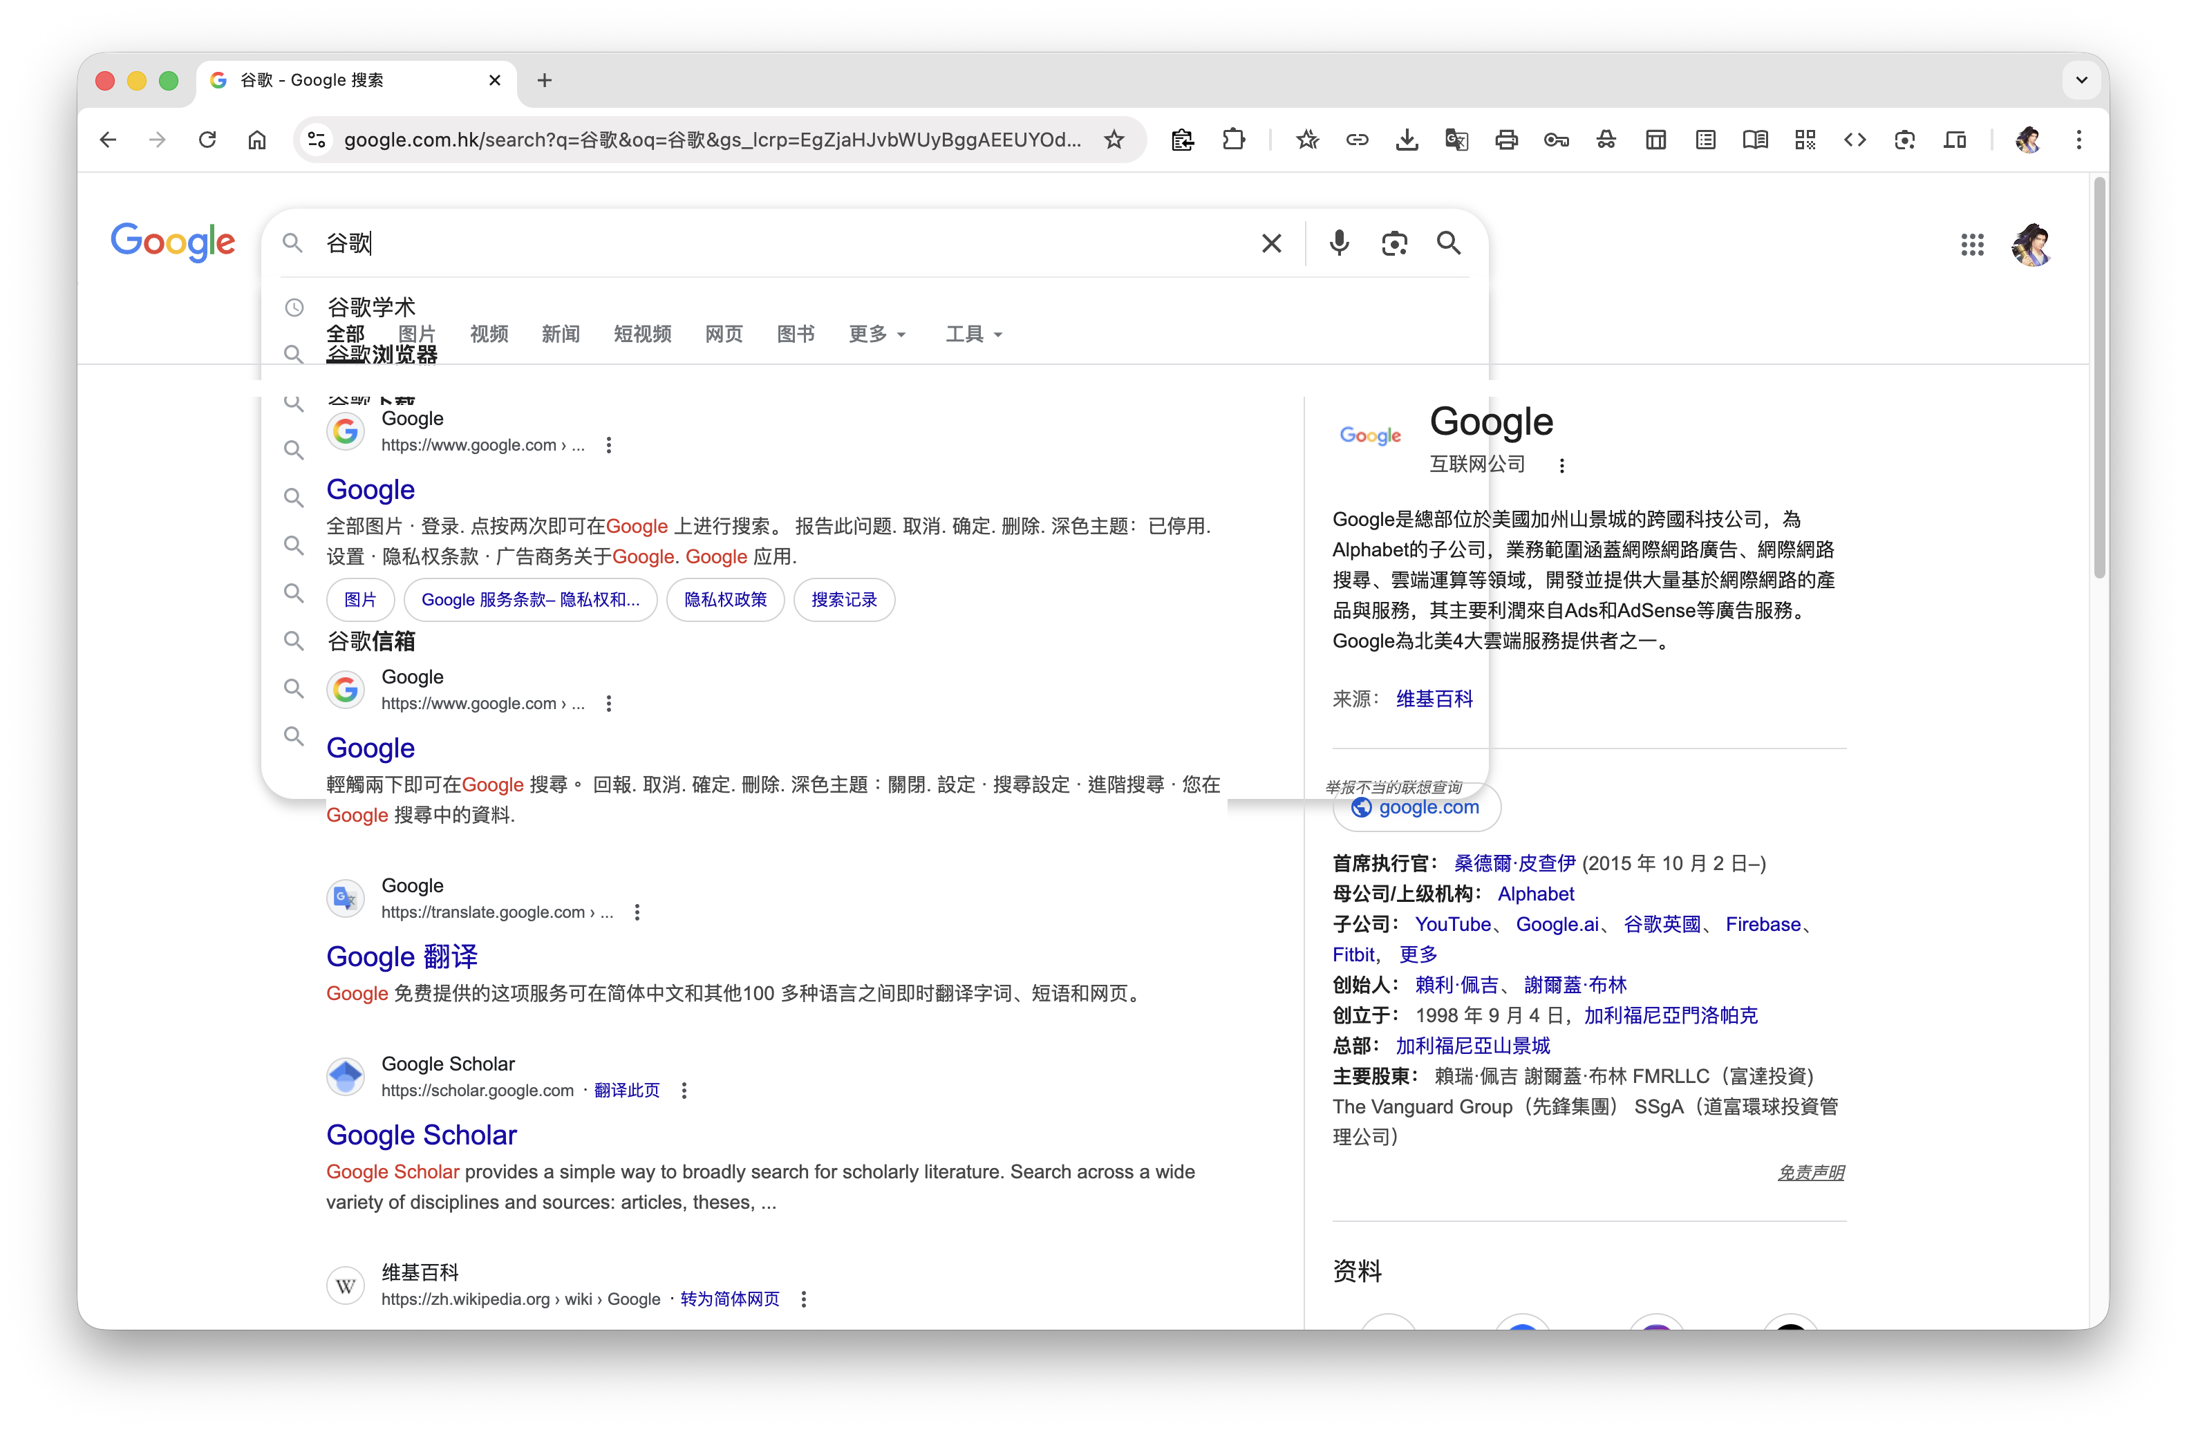Start voice search with the microphone icon
Image resolution: width=2187 pixels, height=1432 pixels.
[1340, 243]
